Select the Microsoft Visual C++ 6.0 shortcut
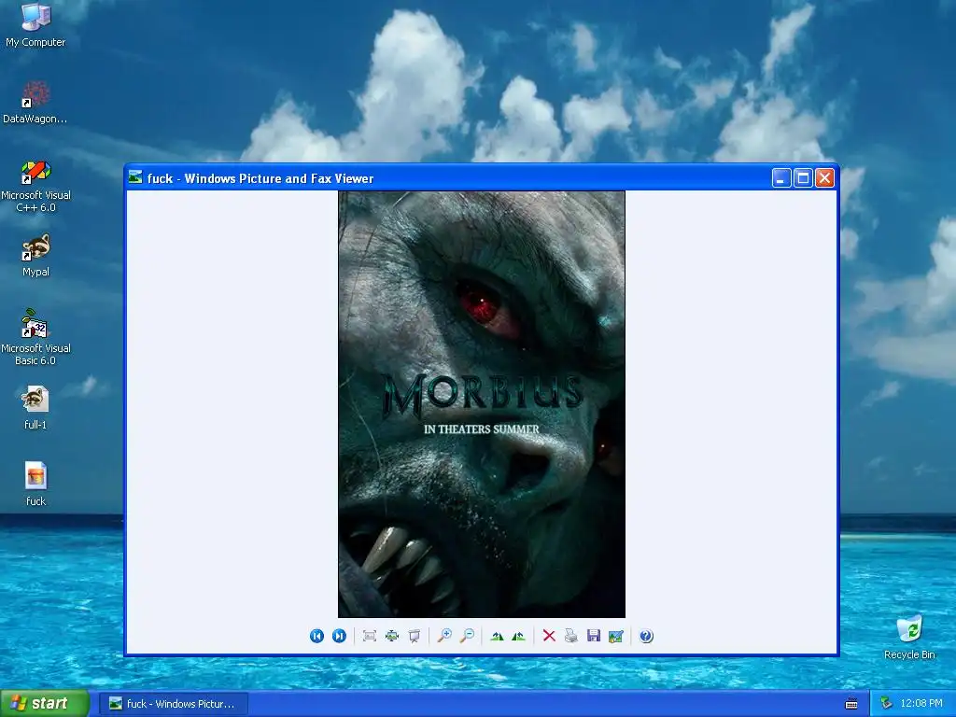This screenshot has width=956, height=717. pyautogui.click(x=35, y=187)
